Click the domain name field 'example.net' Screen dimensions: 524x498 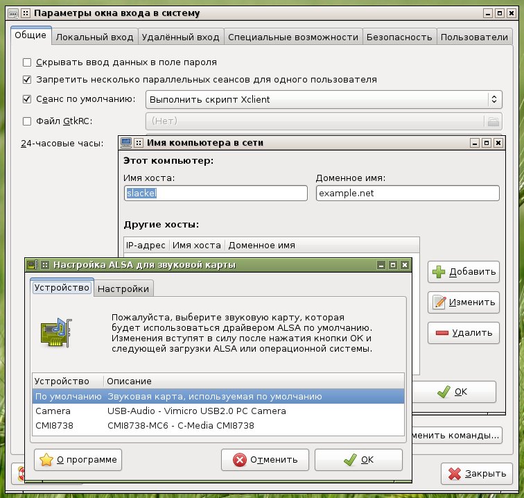pyautogui.click(x=408, y=194)
